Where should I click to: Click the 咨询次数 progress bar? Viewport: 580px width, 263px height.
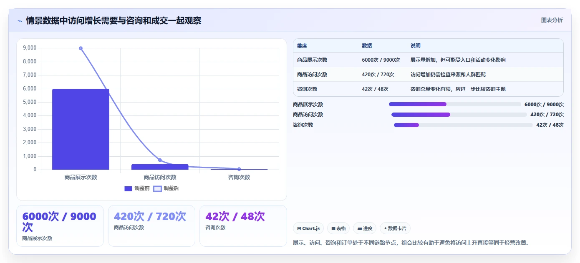point(463,125)
